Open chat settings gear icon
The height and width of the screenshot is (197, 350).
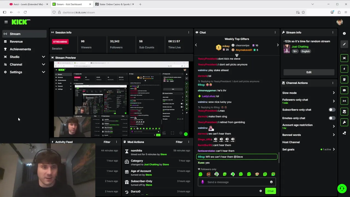(261, 191)
